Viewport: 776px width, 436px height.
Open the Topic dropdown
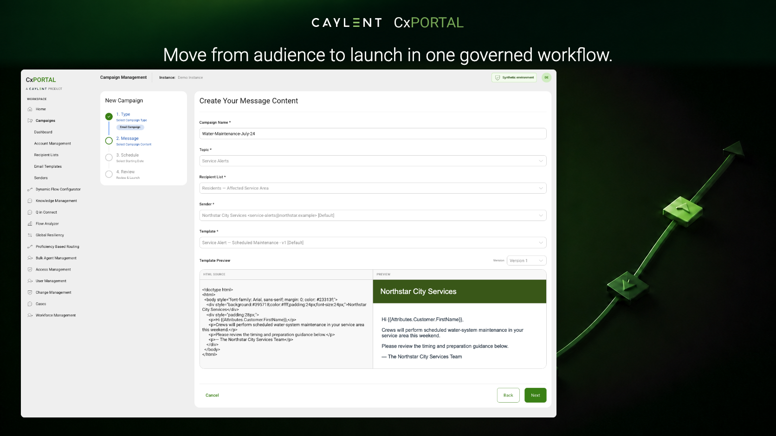pyautogui.click(x=373, y=161)
